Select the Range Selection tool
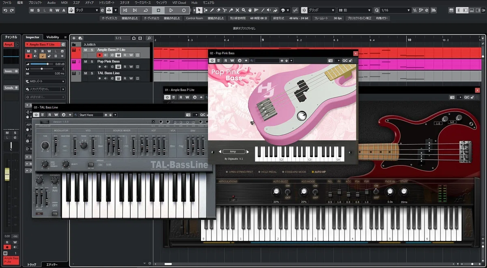Screen dimensions: 487x268 [x=205, y=10]
